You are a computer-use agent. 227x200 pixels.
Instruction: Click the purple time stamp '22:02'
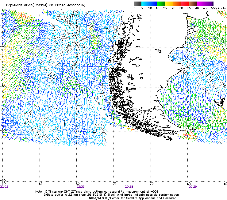click(x=4, y=187)
